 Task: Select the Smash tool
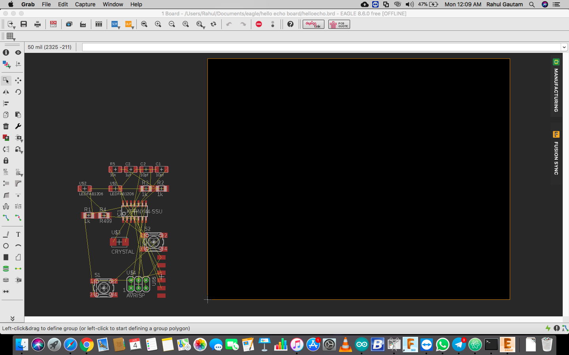click(6, 183)
